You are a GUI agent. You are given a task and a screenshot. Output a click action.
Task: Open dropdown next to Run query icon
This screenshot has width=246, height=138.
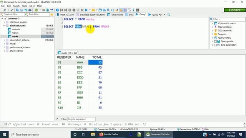(x=90, y=10)
